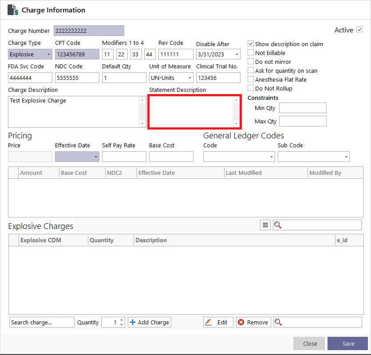Click the Base Cost input field

tap(171, 157)
